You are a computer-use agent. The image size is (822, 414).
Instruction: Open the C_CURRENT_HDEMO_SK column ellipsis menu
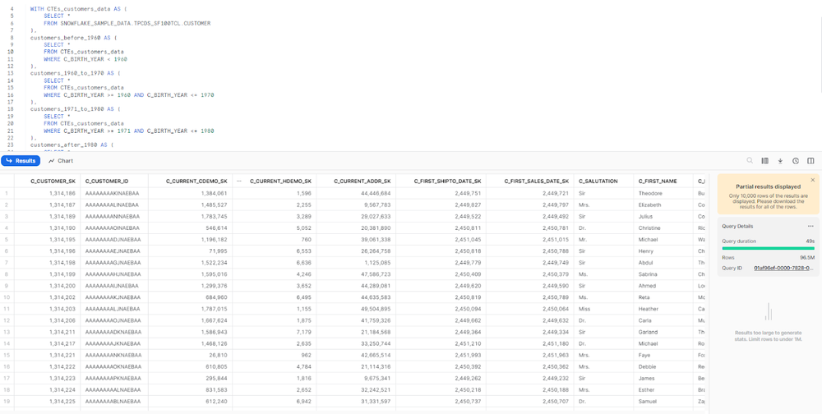click(x=239, y=182)
